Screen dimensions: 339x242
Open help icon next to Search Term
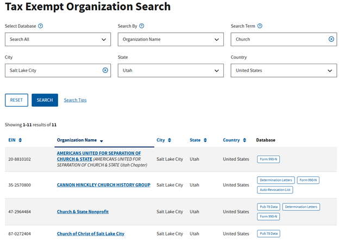click(x=260, y=26)
